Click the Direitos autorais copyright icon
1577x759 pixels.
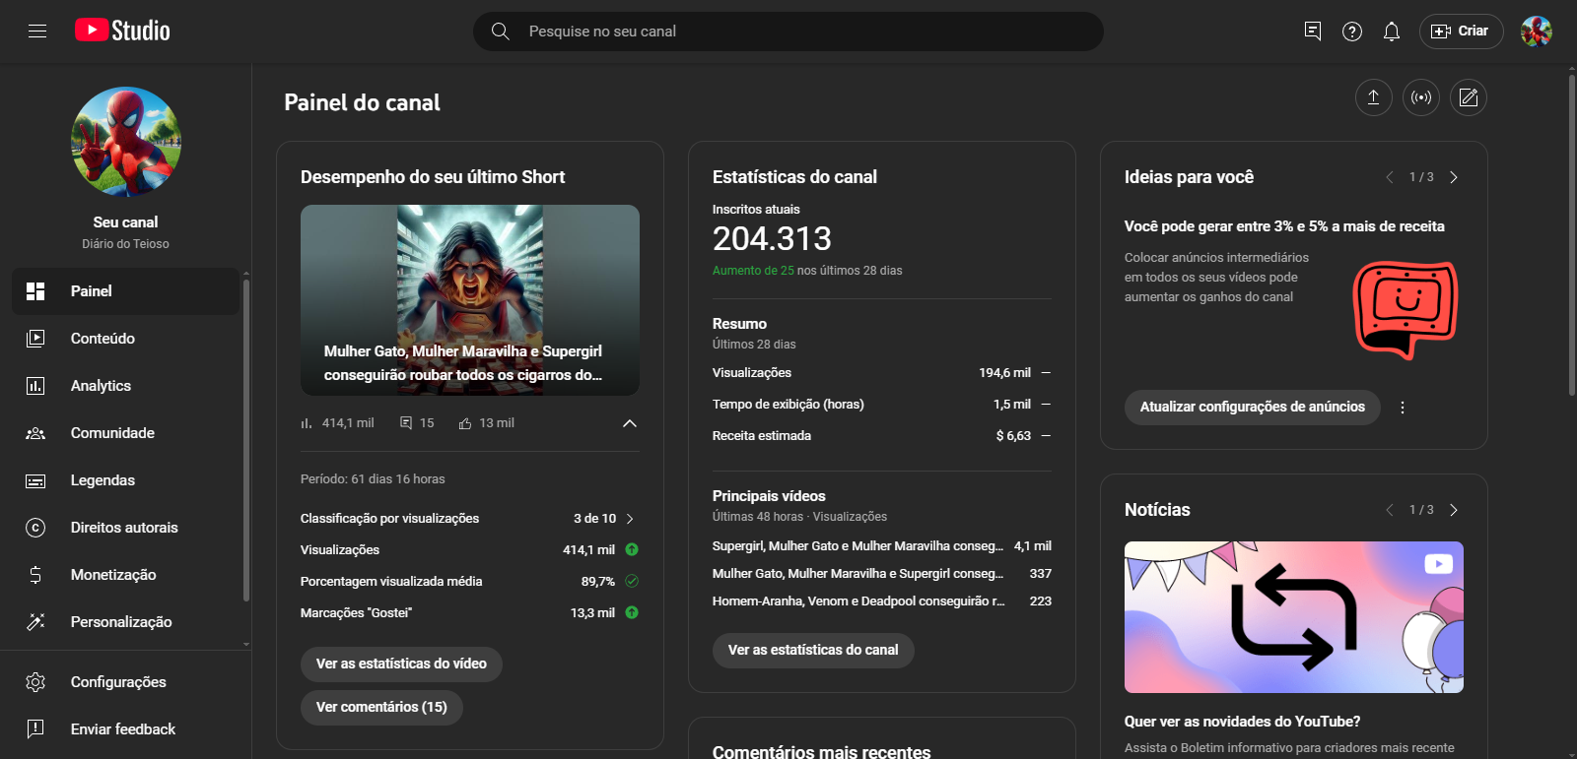coord(35,528)
